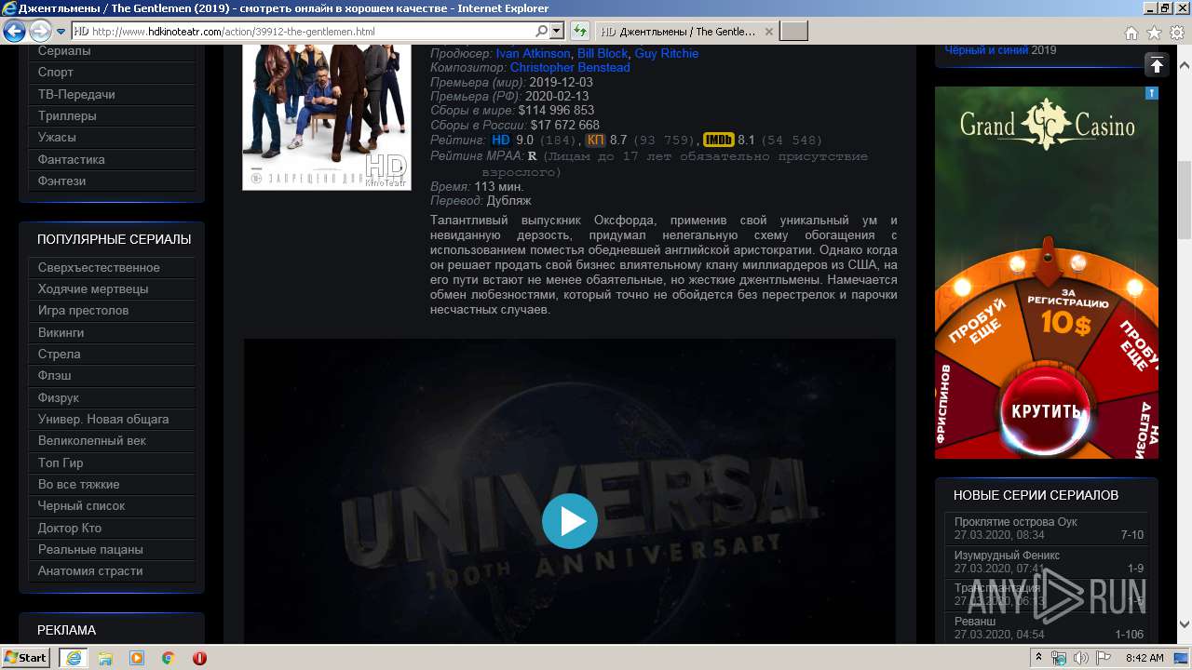
Task: Open the Сериалы category
Action: click(x=112, y=52)
